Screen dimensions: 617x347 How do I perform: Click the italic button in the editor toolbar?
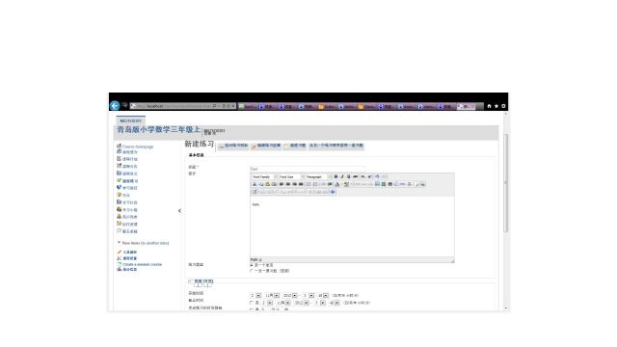click(x=342, y=176)
